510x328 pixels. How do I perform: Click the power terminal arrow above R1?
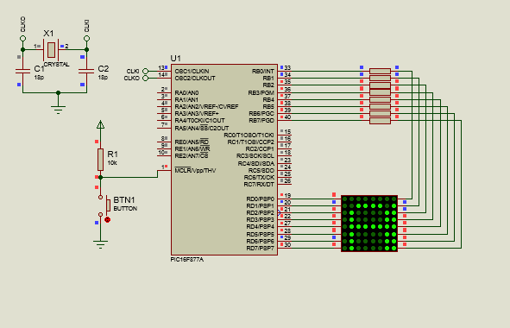pyautogui.click(x=100, y=124)
